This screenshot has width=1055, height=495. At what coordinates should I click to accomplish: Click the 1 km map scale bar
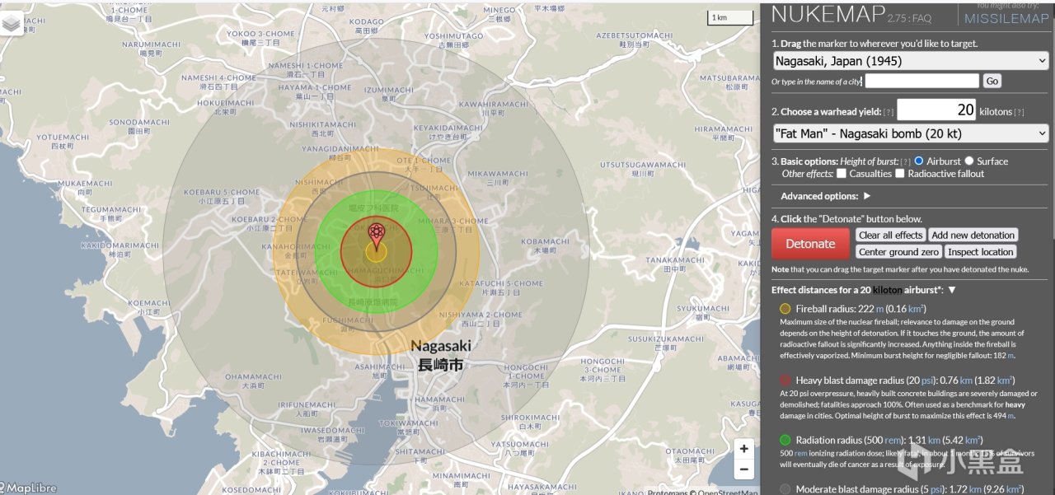coord(729,17)
